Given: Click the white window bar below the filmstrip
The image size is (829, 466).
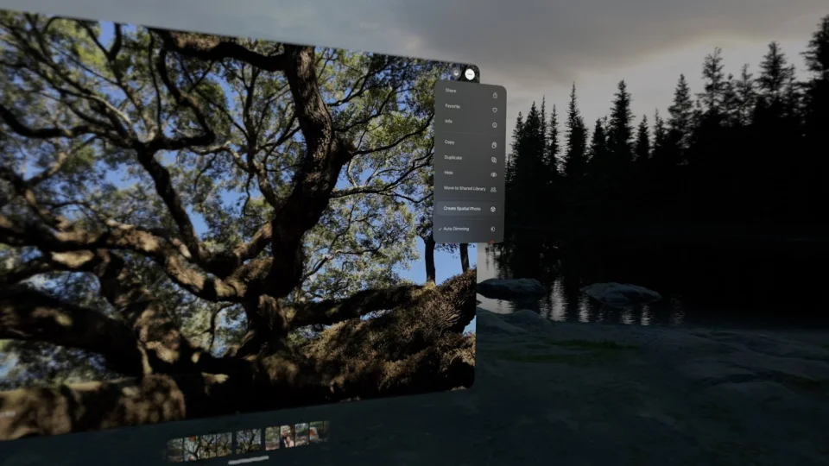Looking at the screenshot, I should point(247,460).
